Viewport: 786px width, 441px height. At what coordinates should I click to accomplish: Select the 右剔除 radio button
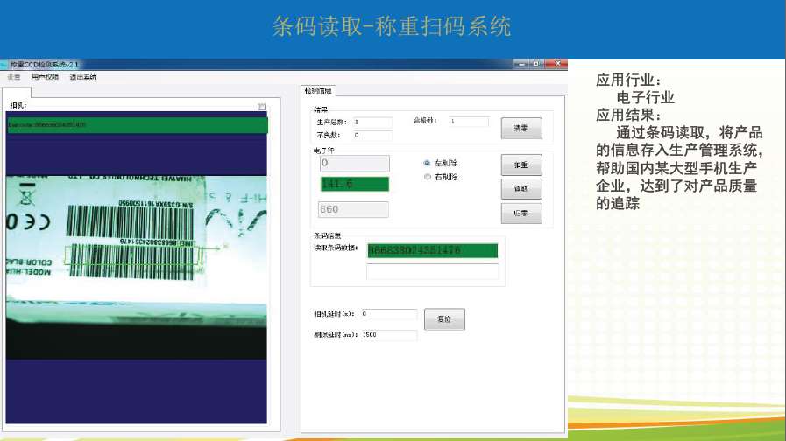coord(427,177)
